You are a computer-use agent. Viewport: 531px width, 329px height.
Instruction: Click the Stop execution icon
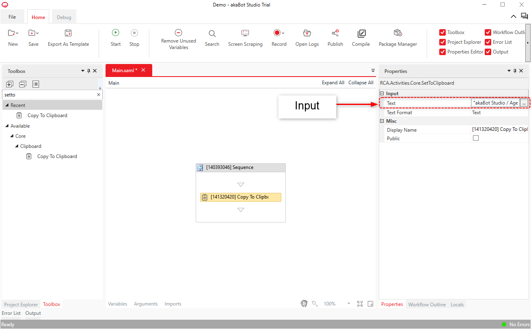pyautogui.click(x=134, y=33)
